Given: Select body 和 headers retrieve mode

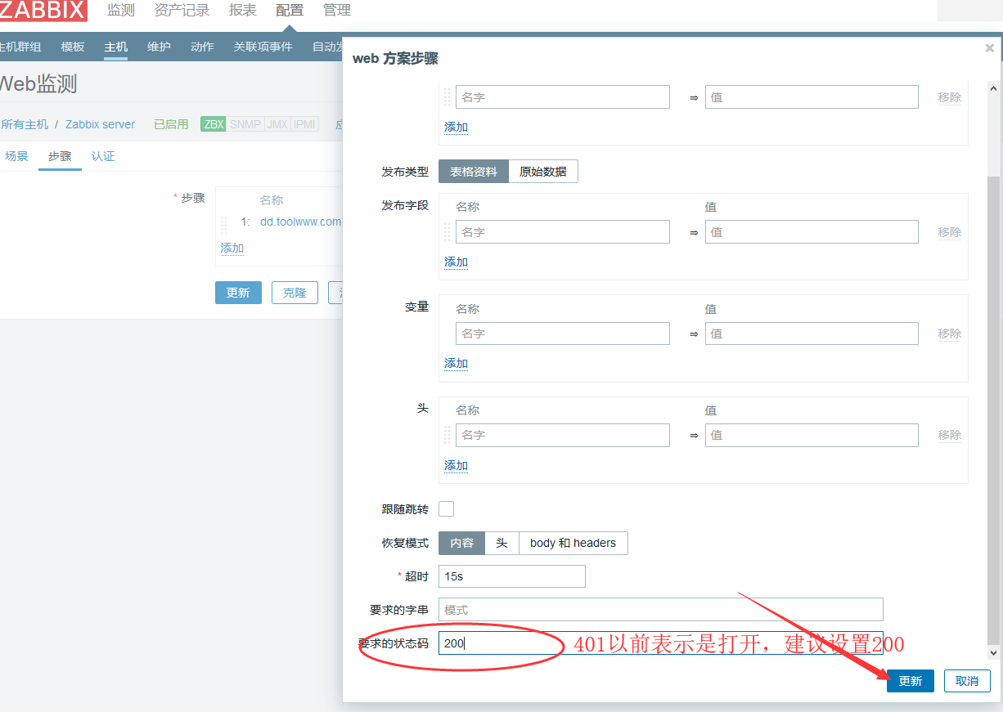Looking at the screenshot, I should pos(573,543).
